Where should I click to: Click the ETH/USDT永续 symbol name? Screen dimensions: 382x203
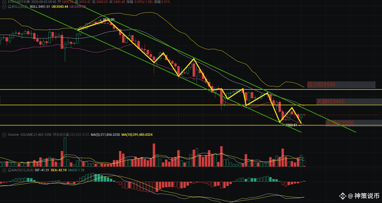point(19,2)
